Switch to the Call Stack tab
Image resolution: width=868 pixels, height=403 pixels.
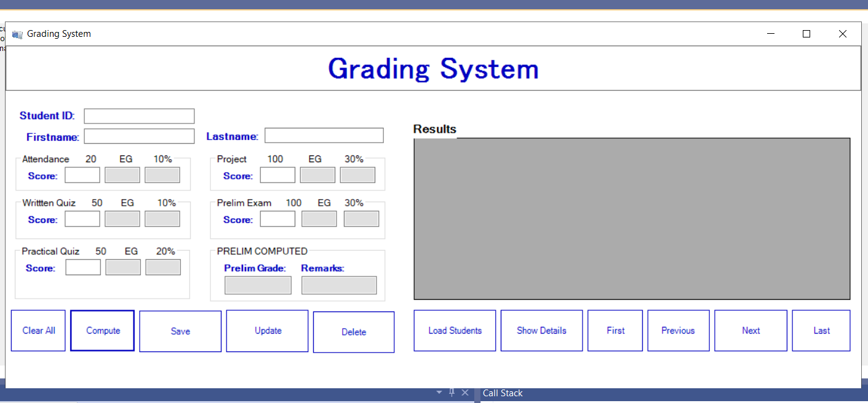click(503, 393)
